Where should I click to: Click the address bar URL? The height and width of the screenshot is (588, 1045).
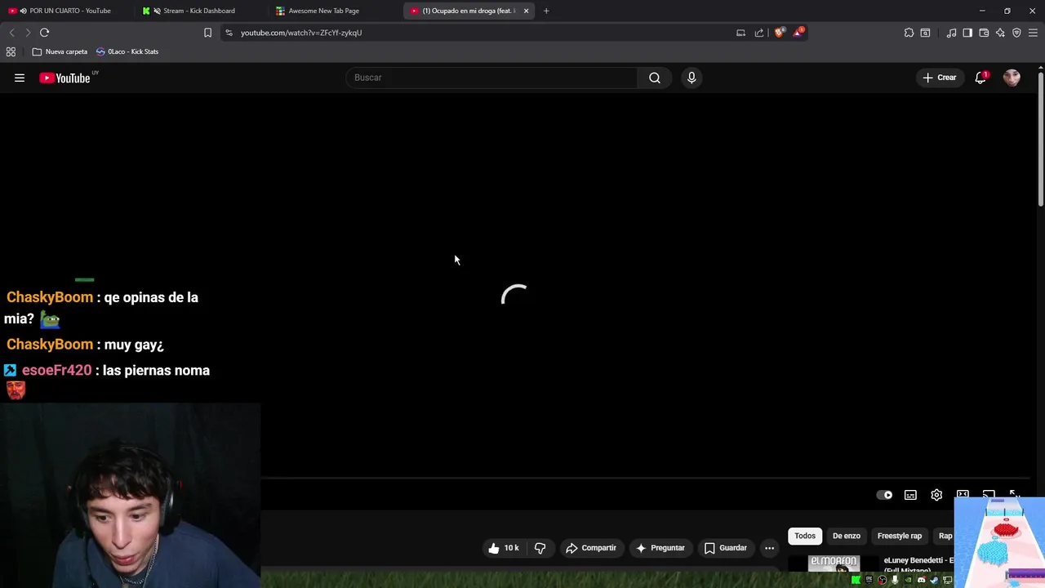point(301,33)
